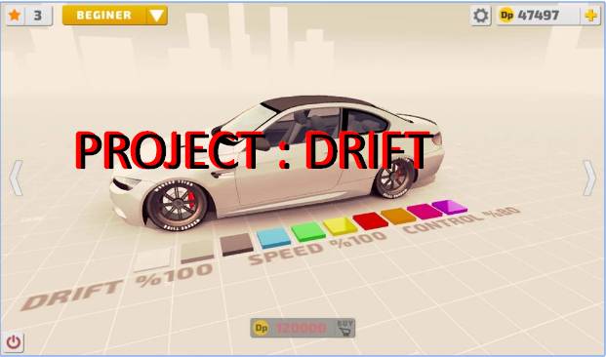Click the 47497 Dp balance value

point(538,16)
